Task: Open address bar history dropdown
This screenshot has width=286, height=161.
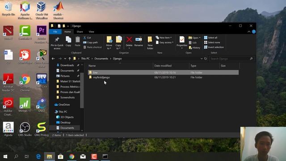Action: point(202,59)
